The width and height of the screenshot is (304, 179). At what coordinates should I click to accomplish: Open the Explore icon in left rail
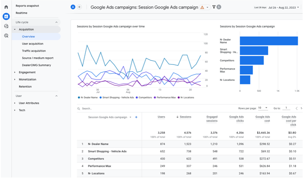pos(6,26)
